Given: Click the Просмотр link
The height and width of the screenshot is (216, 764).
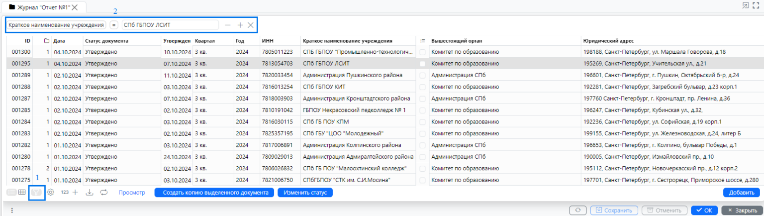Looking at the screenshot, I should coord(132,192).
